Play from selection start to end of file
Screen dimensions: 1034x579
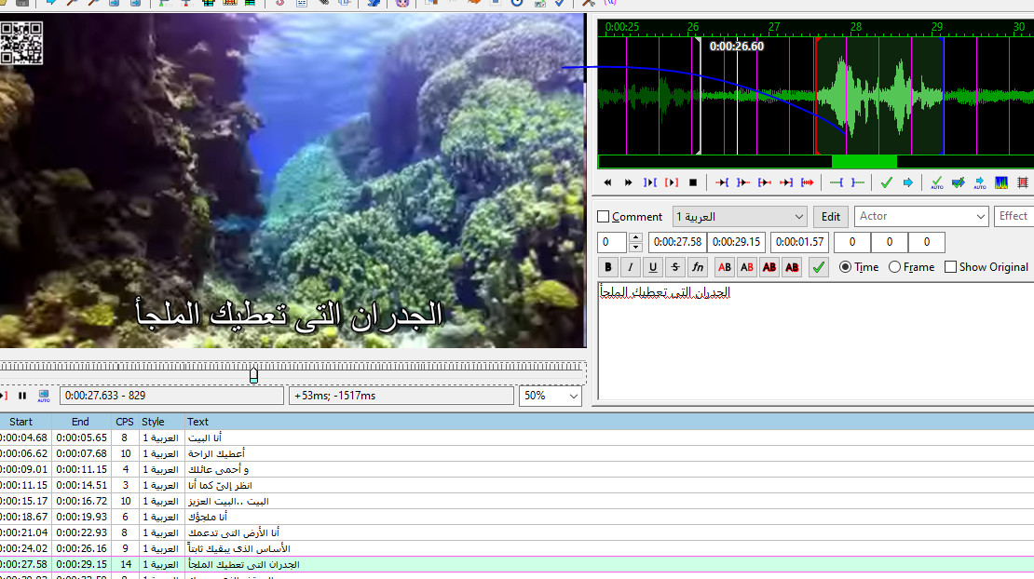click(807, 182)
